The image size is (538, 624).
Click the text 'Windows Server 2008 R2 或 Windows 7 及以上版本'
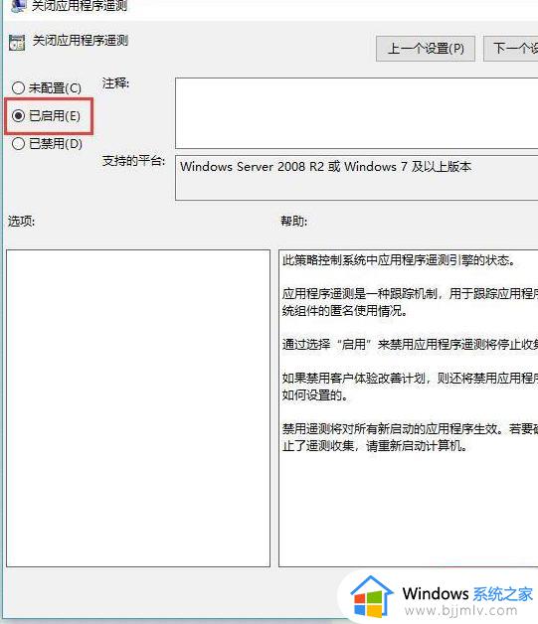pyautogui.click(x=326, y=166)
